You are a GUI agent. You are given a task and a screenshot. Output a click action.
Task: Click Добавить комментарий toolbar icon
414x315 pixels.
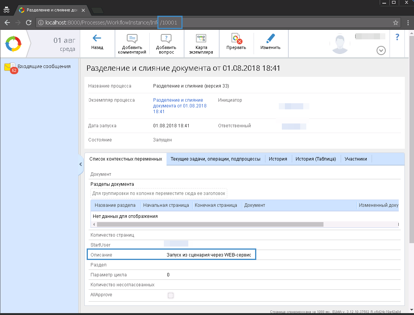coord(132,39)
